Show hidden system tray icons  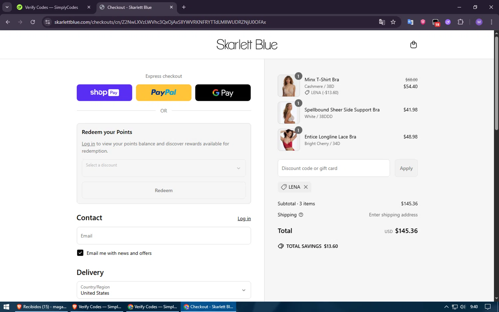[446, 307]
